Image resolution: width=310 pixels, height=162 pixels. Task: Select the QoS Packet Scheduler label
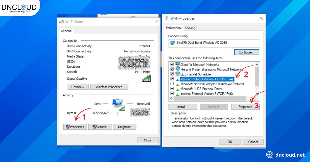(196, 74)
